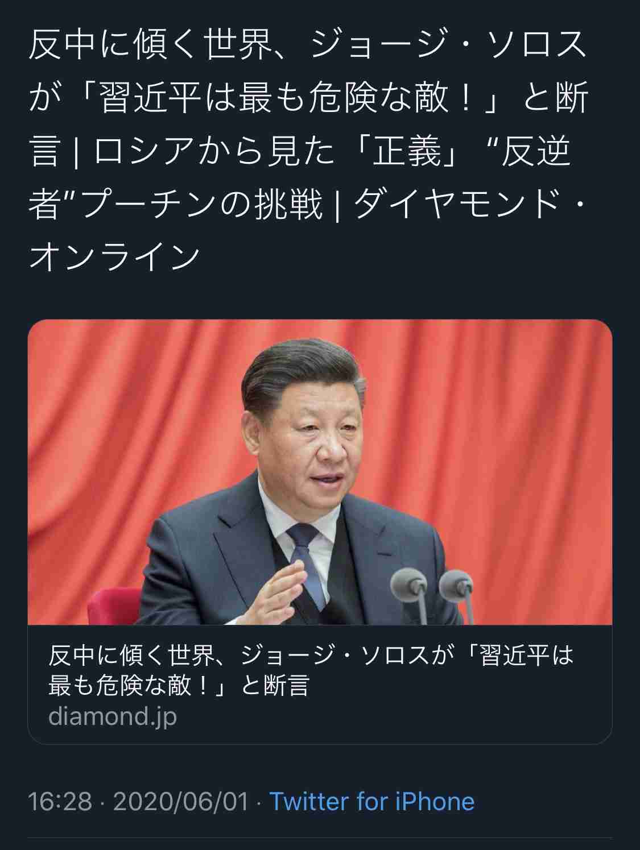Click ダイヤモンド・ in the tweet text
The image size is (640, 850).
(470, 206)
